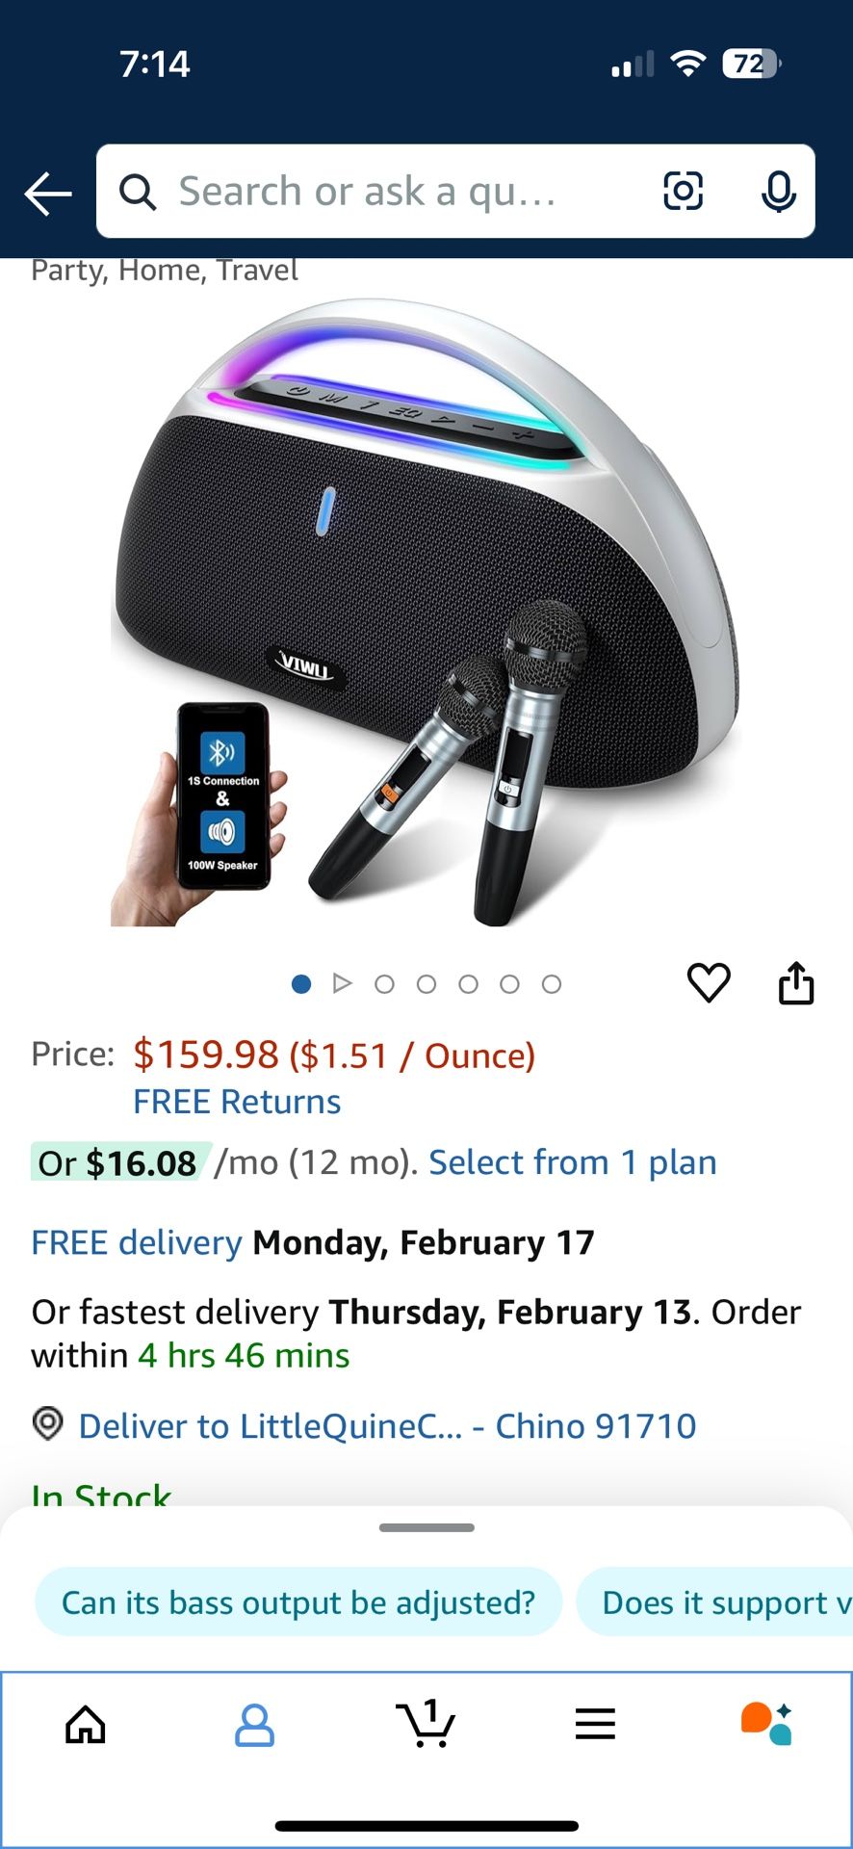Open the hamburger menu icon
Screen dimensions: 853x1849
point(595,1724)
